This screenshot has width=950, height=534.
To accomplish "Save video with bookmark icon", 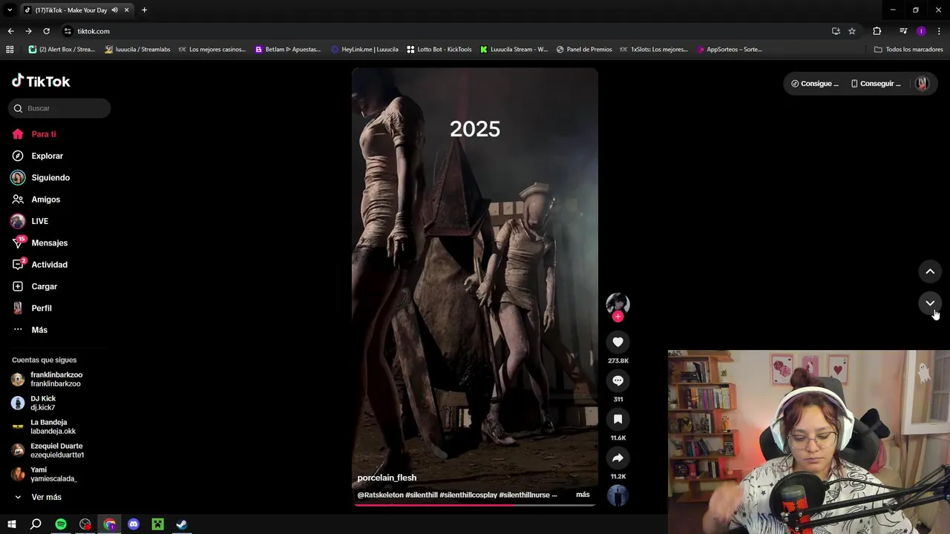I will (617, 419).
